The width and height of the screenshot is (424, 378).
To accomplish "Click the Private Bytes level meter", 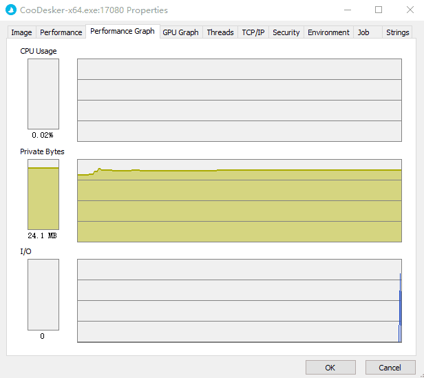I will click(43, 194).
